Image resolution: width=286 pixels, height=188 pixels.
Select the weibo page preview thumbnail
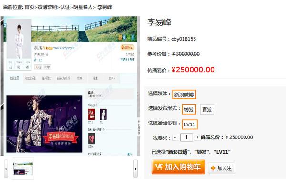23,168
